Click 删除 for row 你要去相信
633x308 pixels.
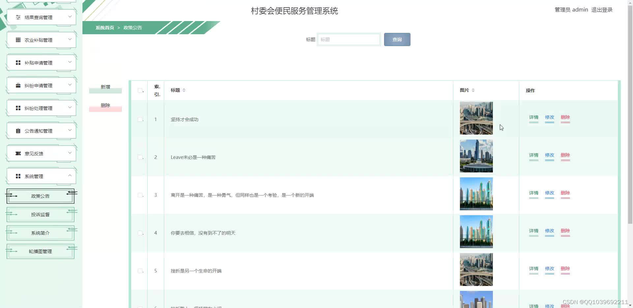tap(565, 231)
